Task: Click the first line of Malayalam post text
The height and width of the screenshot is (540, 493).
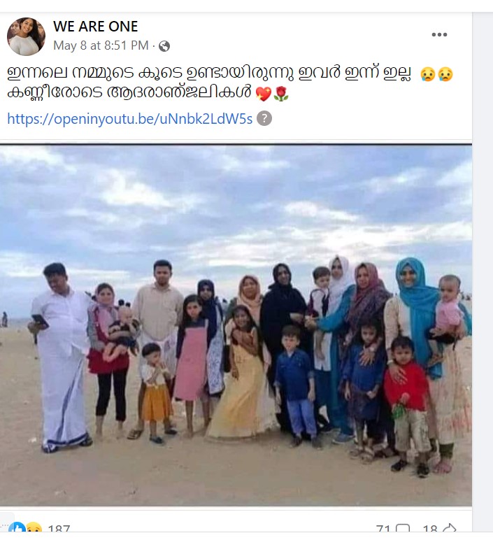Action: click(209, 73)
